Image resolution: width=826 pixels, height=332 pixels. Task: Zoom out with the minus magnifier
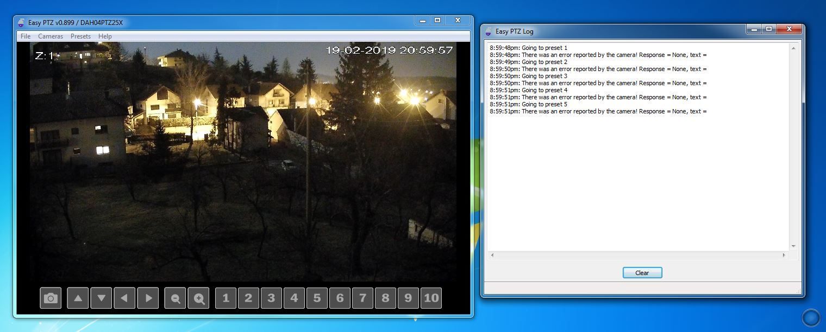click(x=175, y=298)
